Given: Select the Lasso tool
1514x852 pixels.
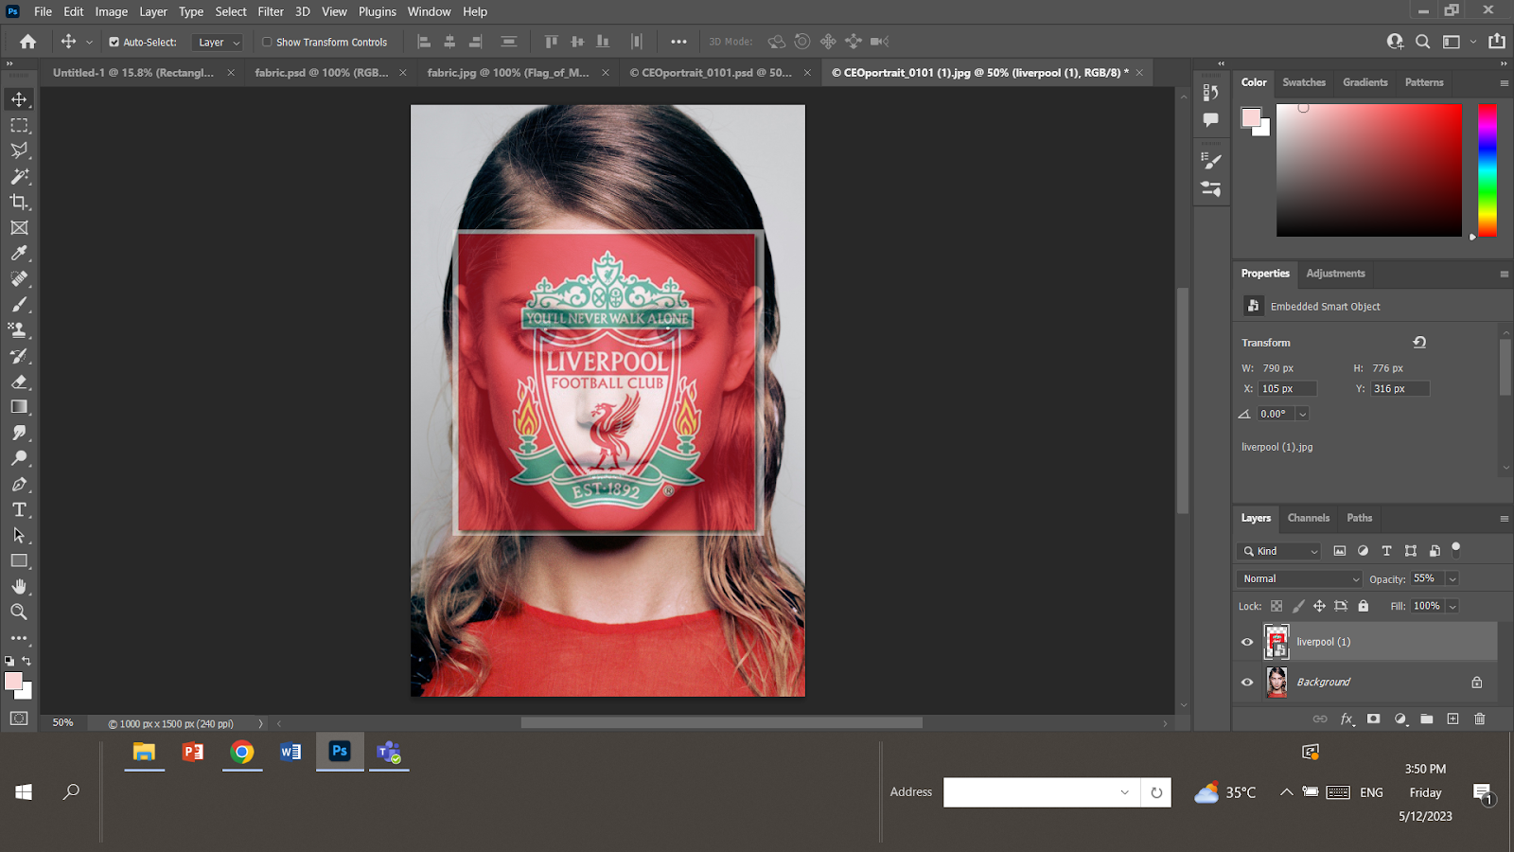Looking at the screenshot, I should tap(19, 151).
